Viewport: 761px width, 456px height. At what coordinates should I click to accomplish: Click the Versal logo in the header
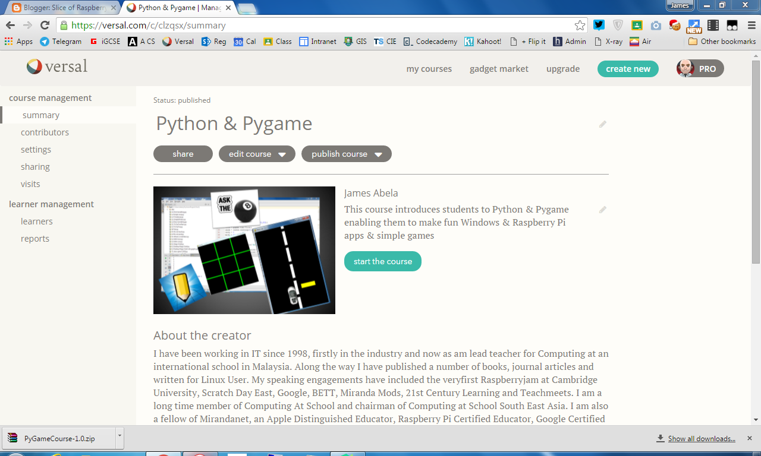pos(57,66)
